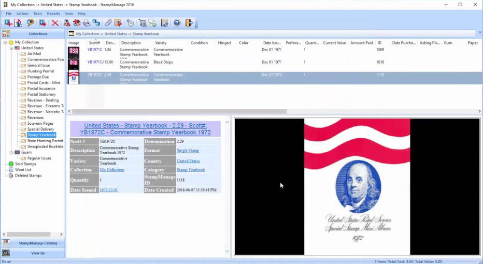Viewport: 483px width, 264px height.
Task: Click the down arrow of the detail pane scrollbar
Action: click(x=227, y=251)
